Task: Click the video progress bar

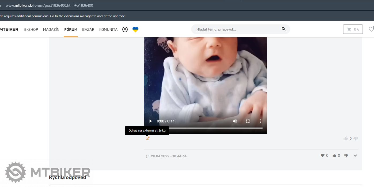Action: (x=214, y=128)
